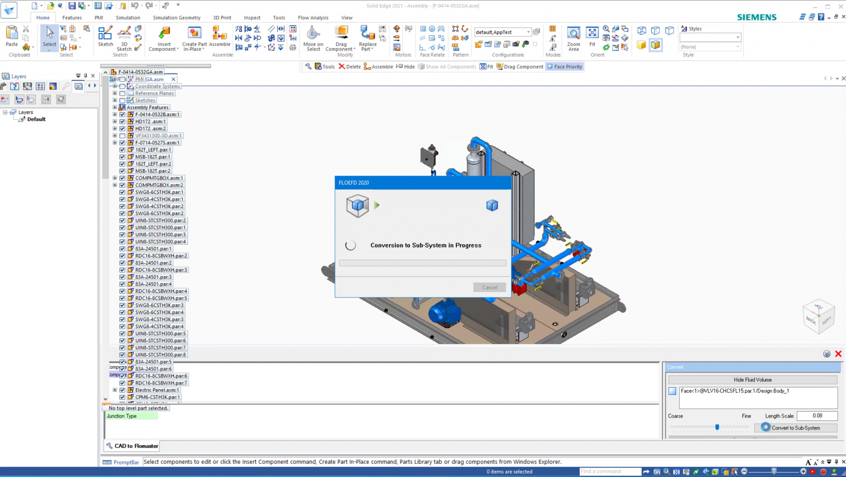Screen dimensions: 846x477
Task: Select the Assemble tool
Action: point(220,37)
